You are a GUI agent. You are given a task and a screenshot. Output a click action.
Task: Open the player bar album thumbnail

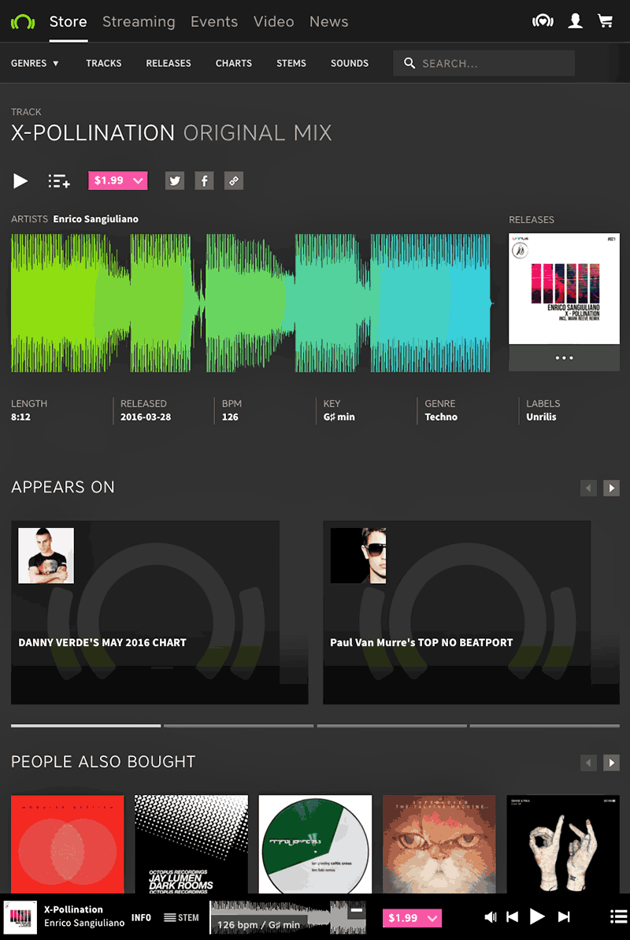coord(20,917)
